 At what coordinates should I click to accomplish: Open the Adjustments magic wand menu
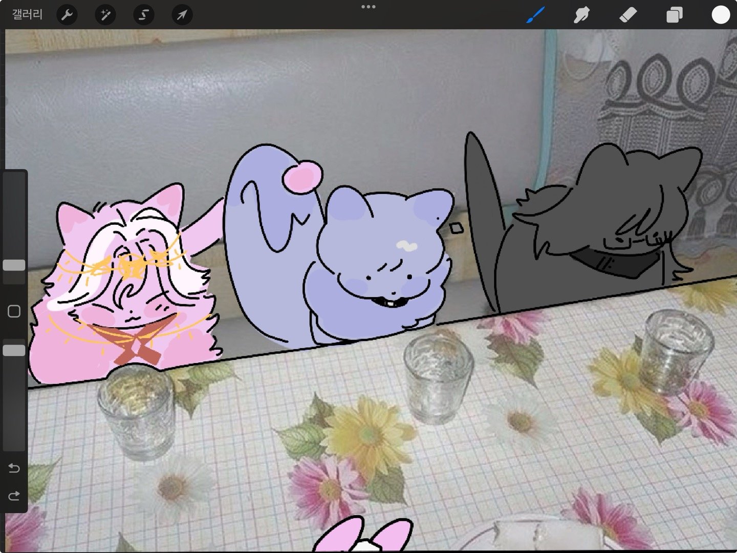(x=105, y=15)
